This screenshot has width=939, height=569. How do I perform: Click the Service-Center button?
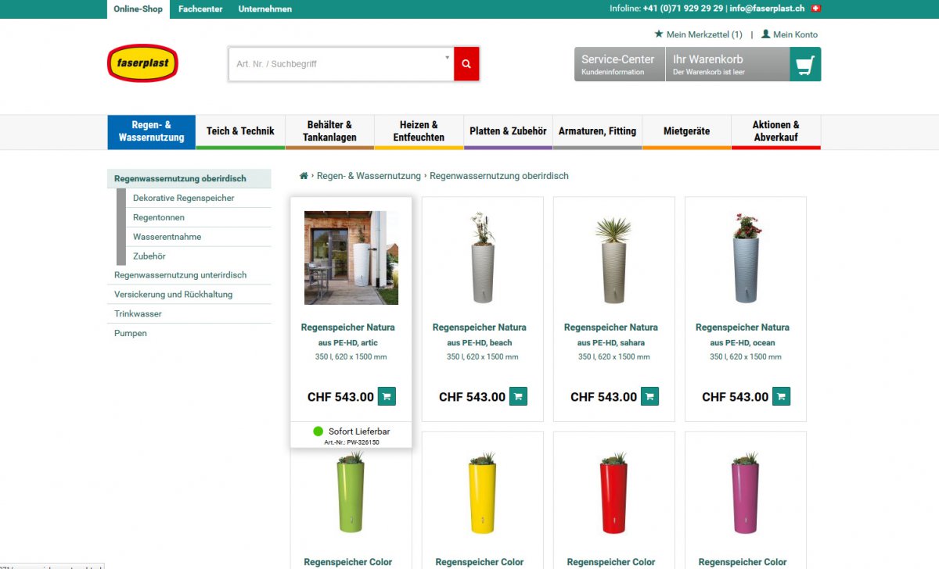point(619,64)
